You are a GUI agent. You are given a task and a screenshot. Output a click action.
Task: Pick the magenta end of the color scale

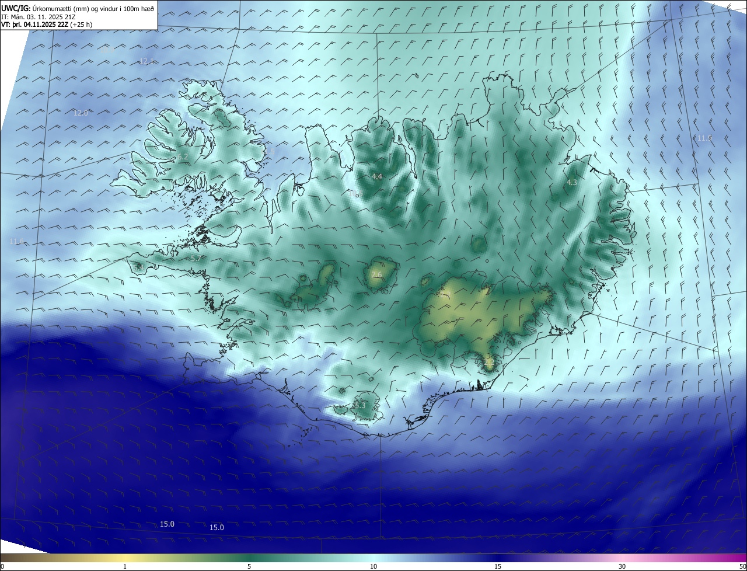point(735,558)
